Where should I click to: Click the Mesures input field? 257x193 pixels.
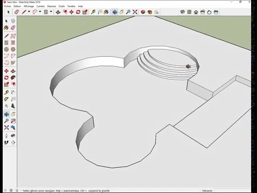[x=232, y=190]
